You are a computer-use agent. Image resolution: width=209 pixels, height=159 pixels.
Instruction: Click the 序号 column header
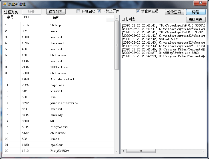[x=10, y=17]
